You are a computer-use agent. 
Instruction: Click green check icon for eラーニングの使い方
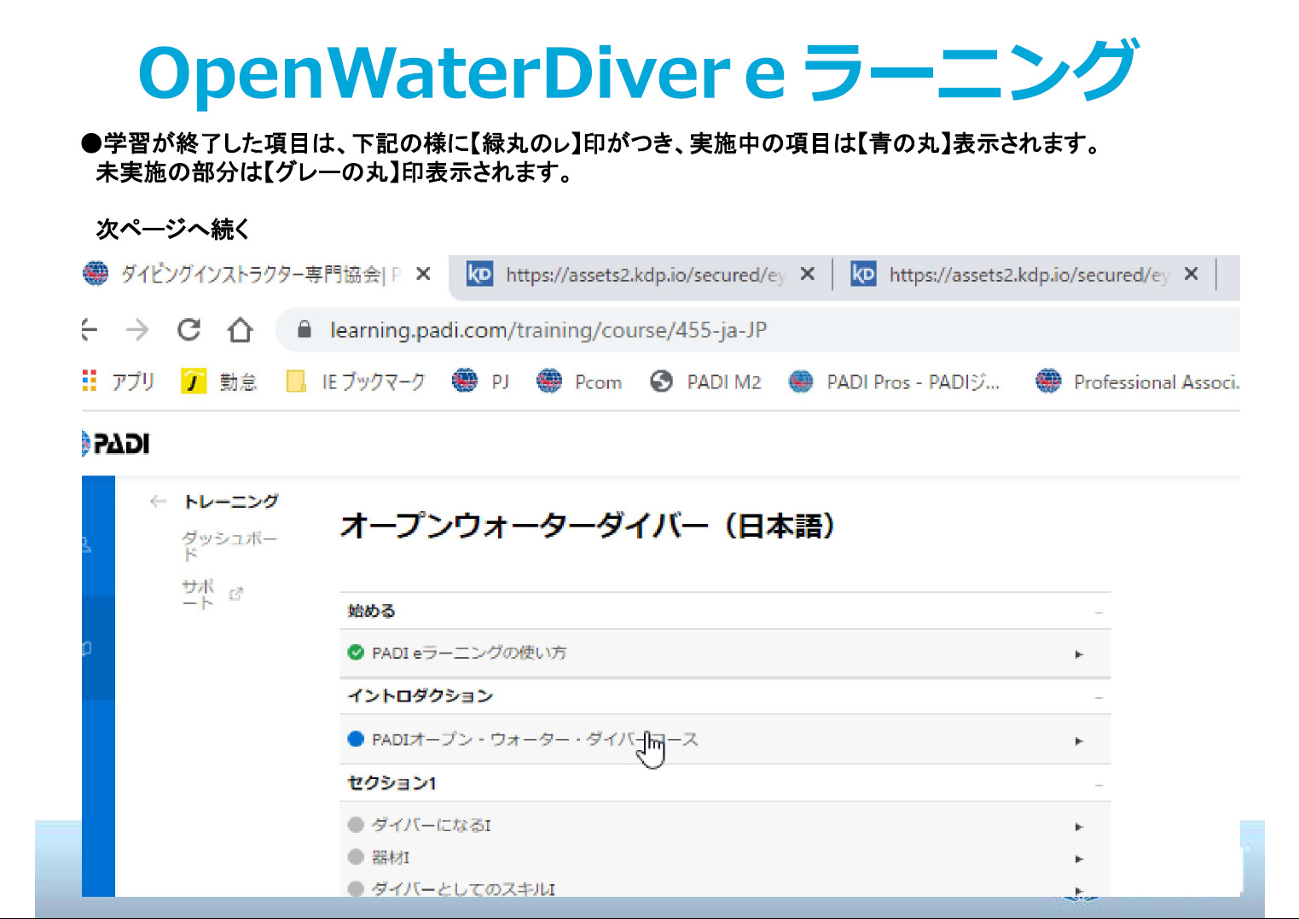click(356, 653)
